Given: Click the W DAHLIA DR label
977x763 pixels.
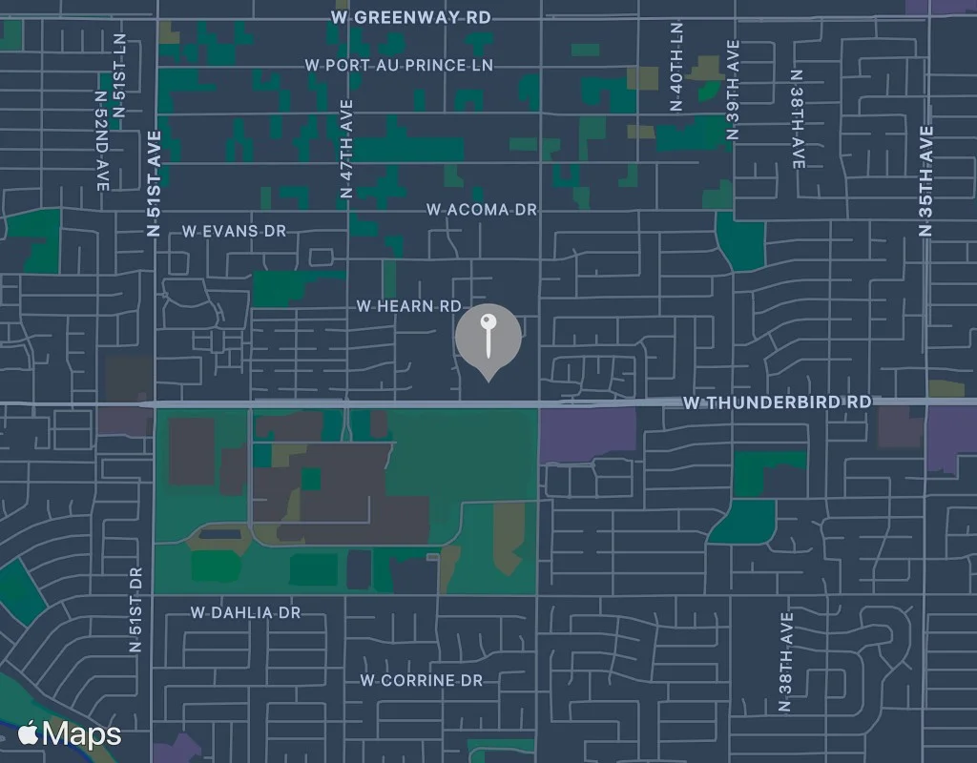Looking at the screenshot, I should (x=245, y=613).
